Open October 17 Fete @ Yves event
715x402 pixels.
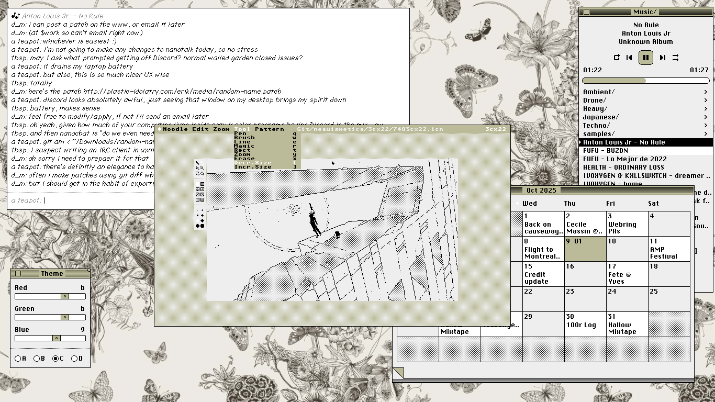coord(627,274)
